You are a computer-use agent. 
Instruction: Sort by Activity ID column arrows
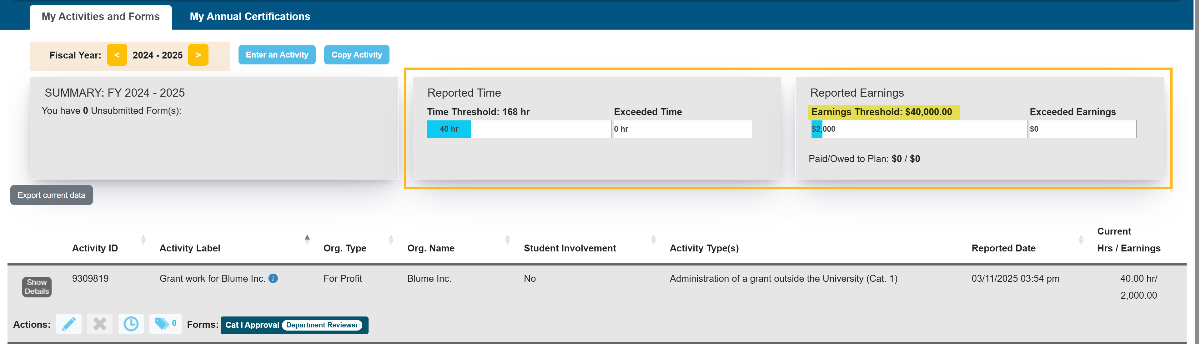pyautogui.click(x=143, y=240)
